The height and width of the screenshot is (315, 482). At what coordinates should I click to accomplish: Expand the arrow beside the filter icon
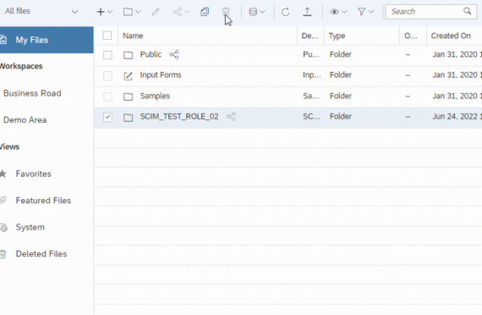pos(371,12)
